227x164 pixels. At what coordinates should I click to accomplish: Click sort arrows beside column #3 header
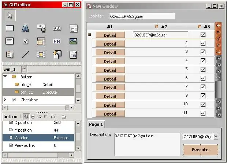tap(199, 26)
